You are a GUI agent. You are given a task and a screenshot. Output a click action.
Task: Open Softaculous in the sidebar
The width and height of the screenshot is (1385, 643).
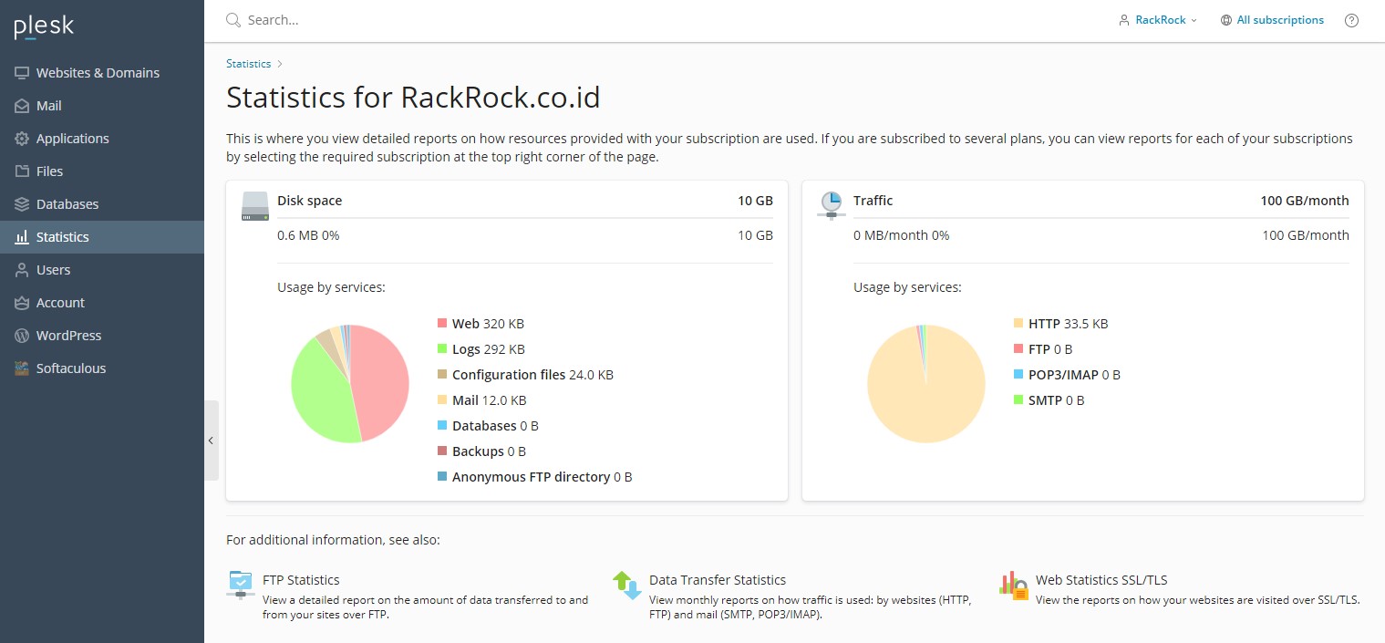(102, 368)
